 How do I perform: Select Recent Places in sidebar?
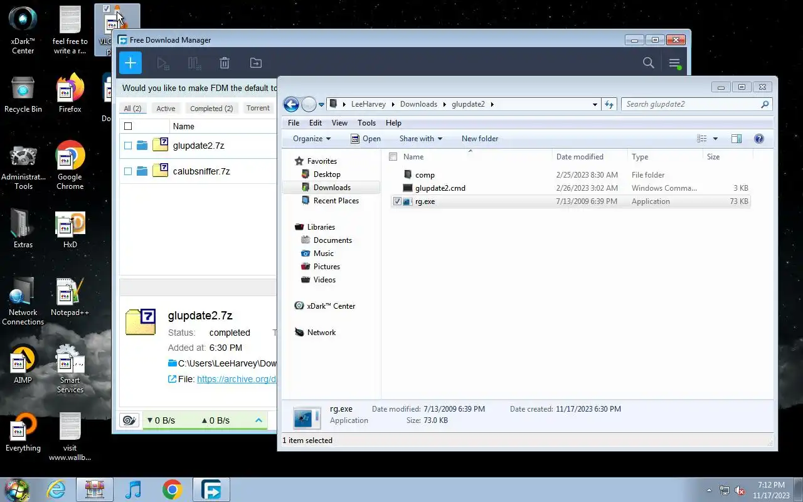click(x=336, y=201)
